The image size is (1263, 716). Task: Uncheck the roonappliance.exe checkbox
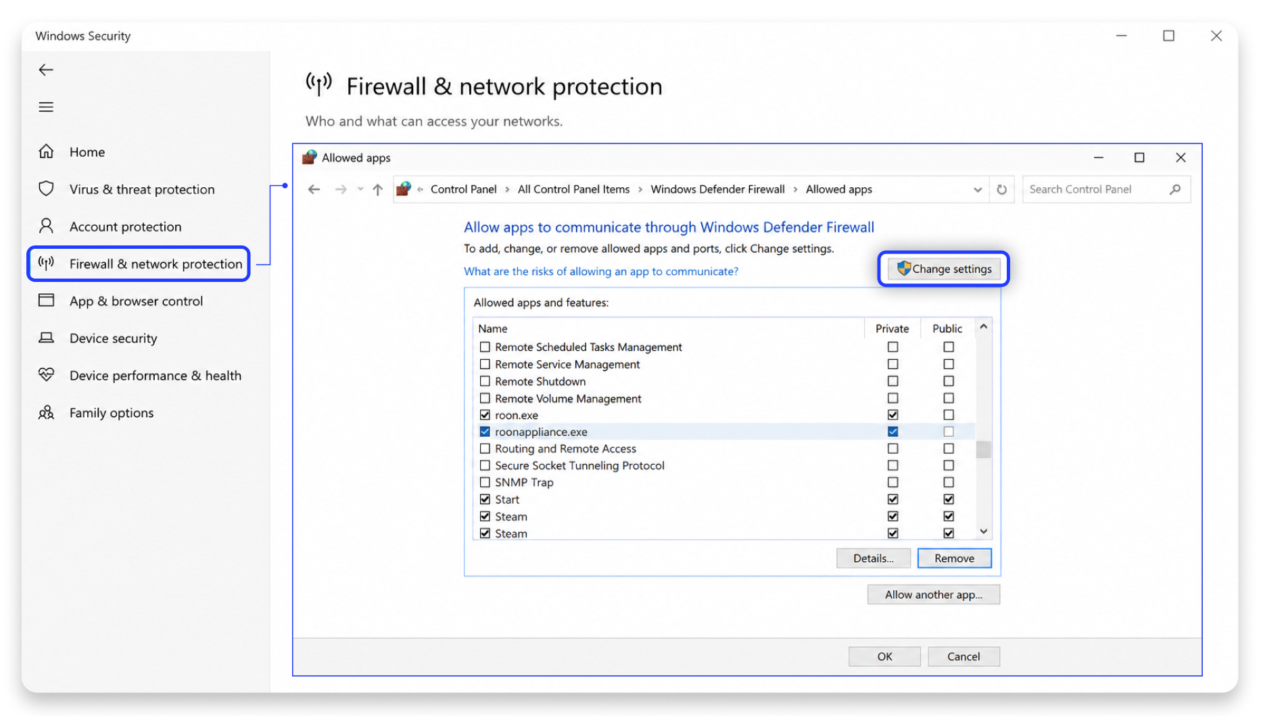[x=485, y=431]
